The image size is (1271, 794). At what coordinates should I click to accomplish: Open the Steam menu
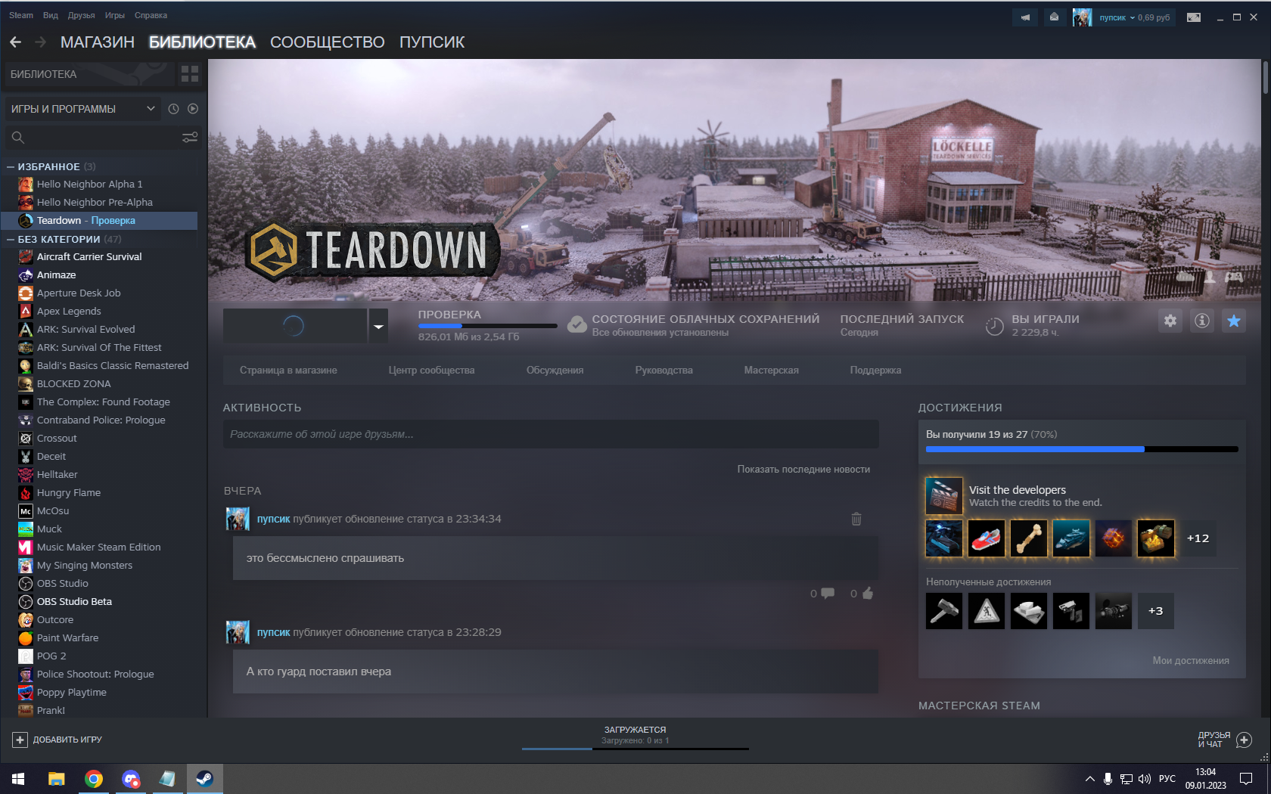[21, 15]
